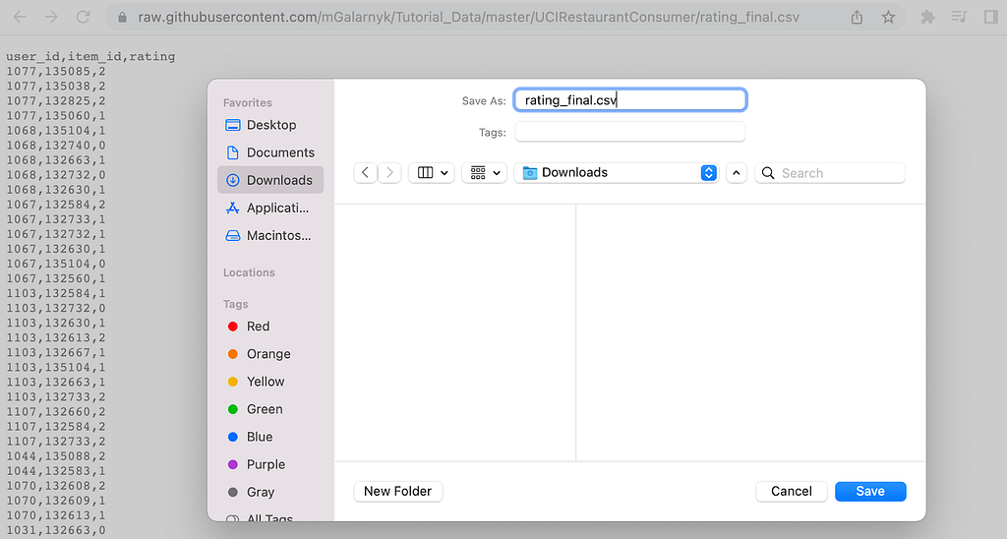
Task: Collapse the dialog with the chevron-up button
Action: point(737,173)
